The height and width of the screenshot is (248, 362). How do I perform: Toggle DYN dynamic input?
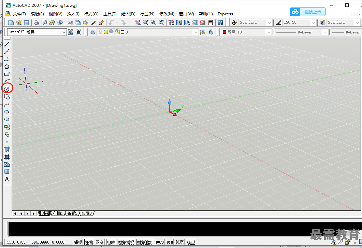(x=170, y=242)
